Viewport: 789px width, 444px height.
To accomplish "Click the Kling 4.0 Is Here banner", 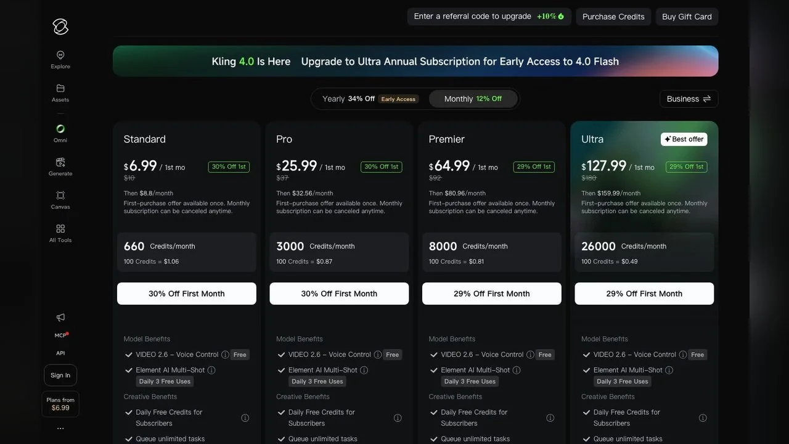I will [x=415, y=61].
